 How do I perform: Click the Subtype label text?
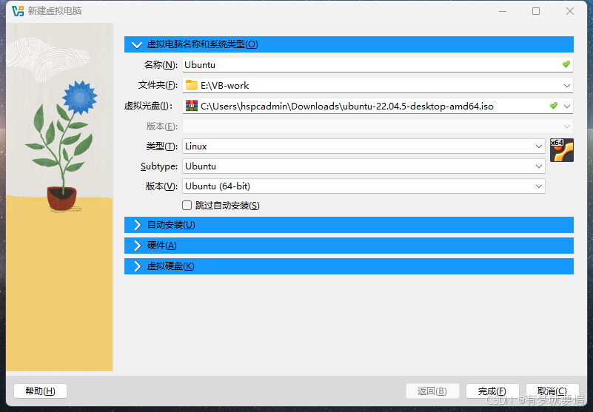coord(159,166)
